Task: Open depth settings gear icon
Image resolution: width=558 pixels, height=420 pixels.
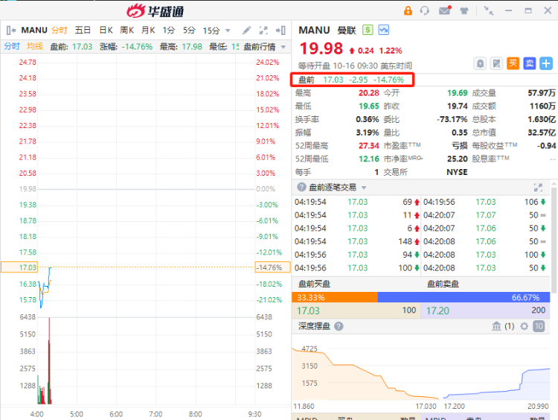Action: (x=525, y=326)
